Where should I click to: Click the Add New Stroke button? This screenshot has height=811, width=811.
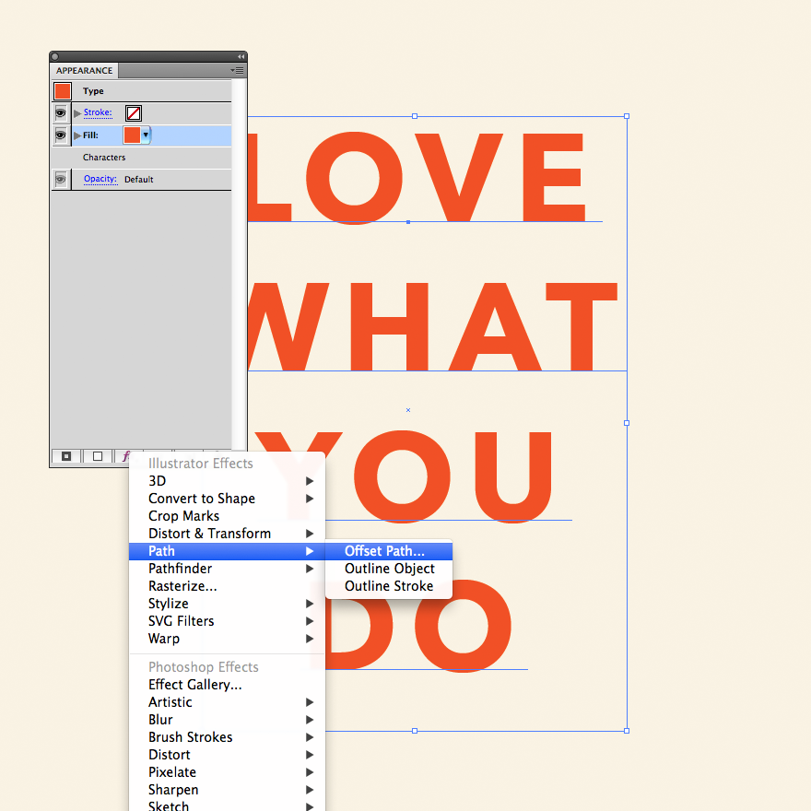tap(66, 456)
